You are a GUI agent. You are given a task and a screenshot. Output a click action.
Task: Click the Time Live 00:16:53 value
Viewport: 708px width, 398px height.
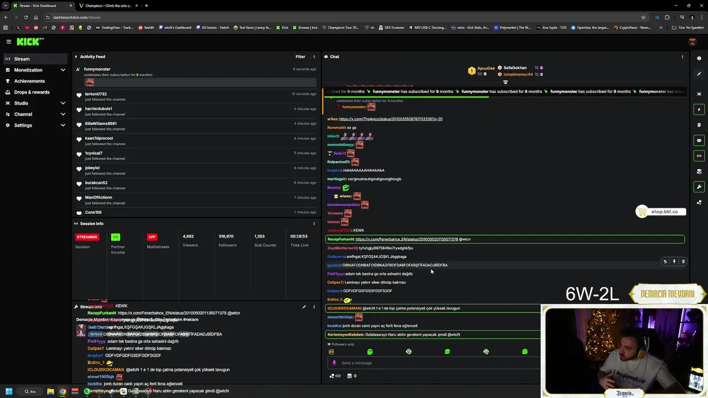[x=299, y=237]
